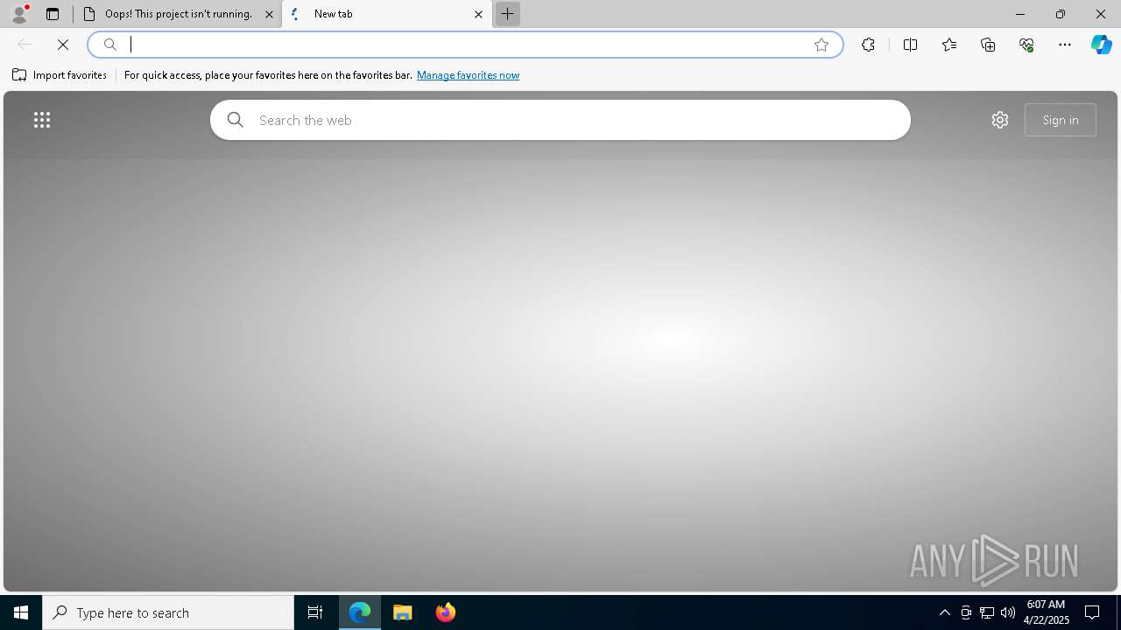Add this page to favorites star
The height and width of the screenshot is (630, 1121).
pyautogui.click(x=821, y=45)
